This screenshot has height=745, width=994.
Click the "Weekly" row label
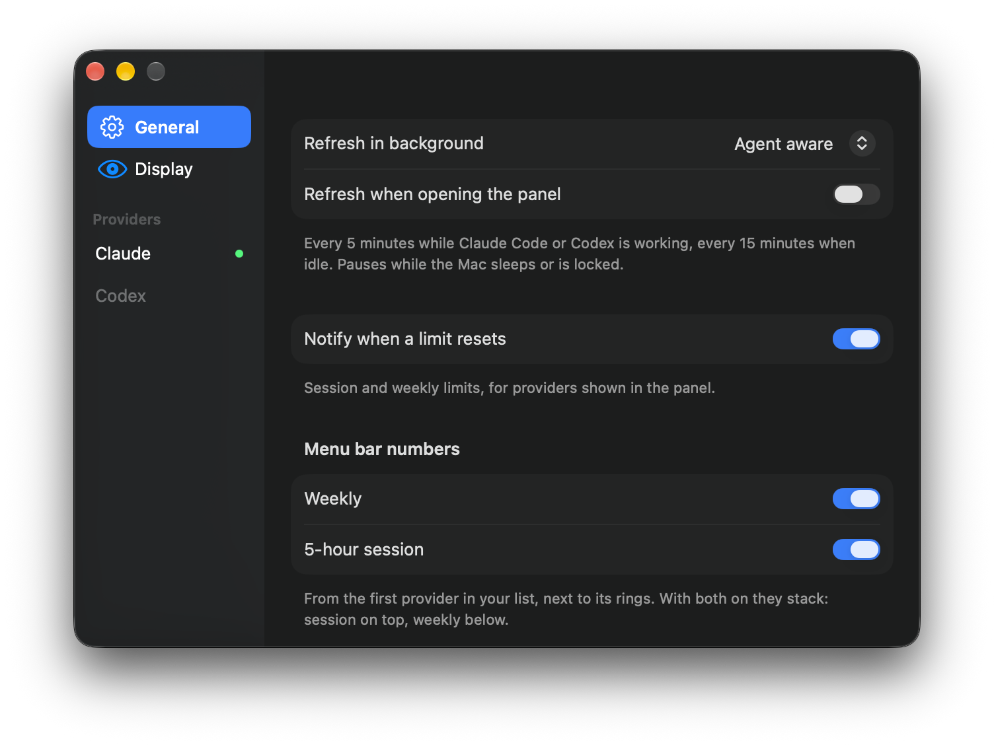coord(333,499)
